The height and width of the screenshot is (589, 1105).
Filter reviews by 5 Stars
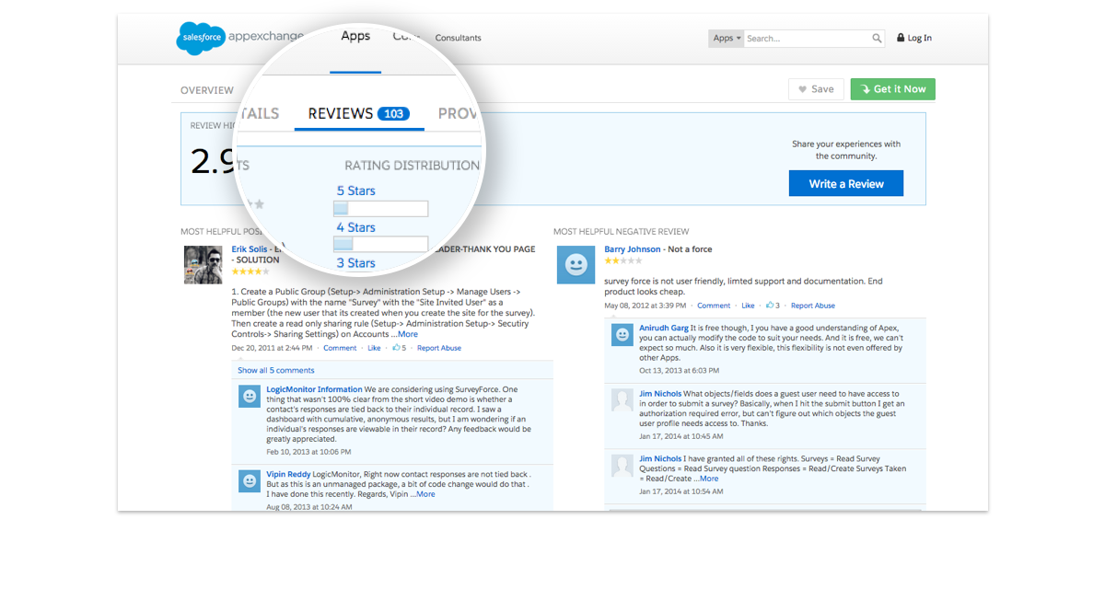[x=356, y=191]
